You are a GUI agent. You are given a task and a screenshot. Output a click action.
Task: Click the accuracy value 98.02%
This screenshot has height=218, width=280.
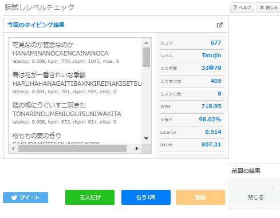coord(210,120)
